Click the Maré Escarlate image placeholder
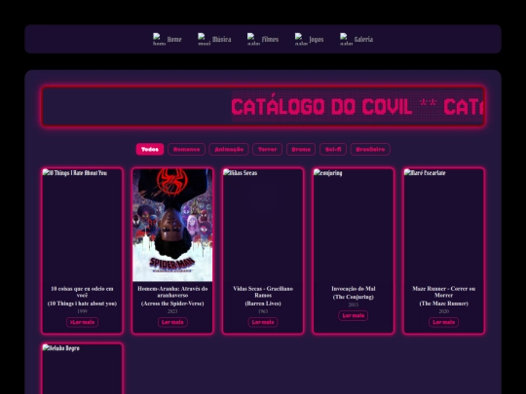 [443, 225]
